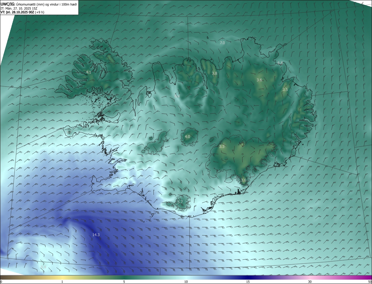Click the 14.3 precipitable water value label
Image resolution: width=372 pixels, height=284 pixels.
tap(96, 235)
